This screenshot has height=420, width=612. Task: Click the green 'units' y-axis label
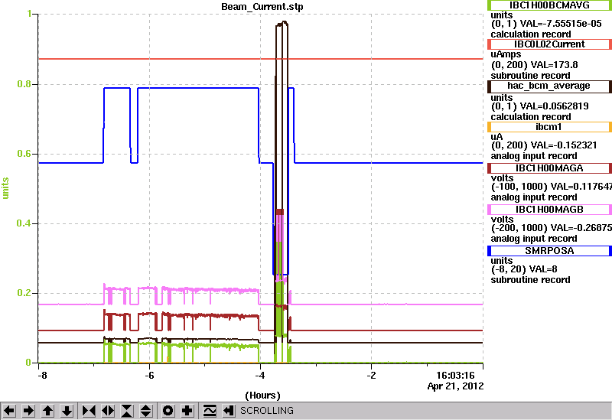pos(5,188)
